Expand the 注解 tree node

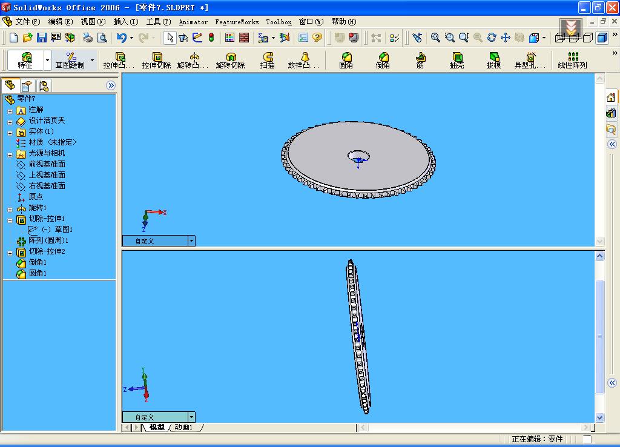(10, 111)
